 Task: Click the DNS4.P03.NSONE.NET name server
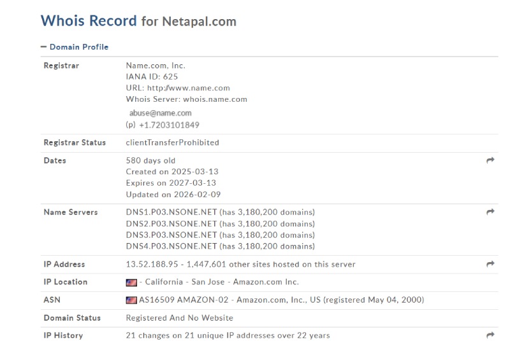point(171,246)
